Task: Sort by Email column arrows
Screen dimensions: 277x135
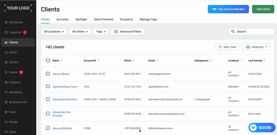Action: 157,60
